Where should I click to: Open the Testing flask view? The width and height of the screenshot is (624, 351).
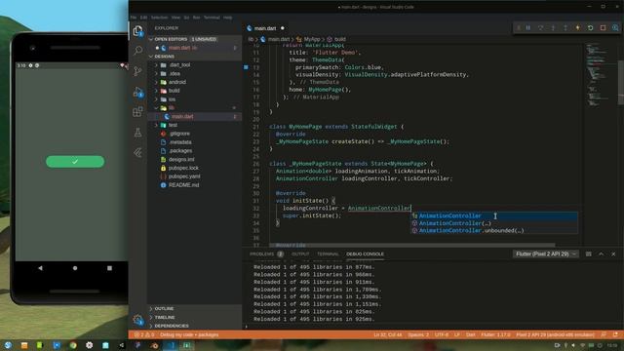[137, 133]
